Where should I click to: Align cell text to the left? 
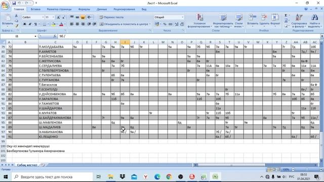coord(72,24)
